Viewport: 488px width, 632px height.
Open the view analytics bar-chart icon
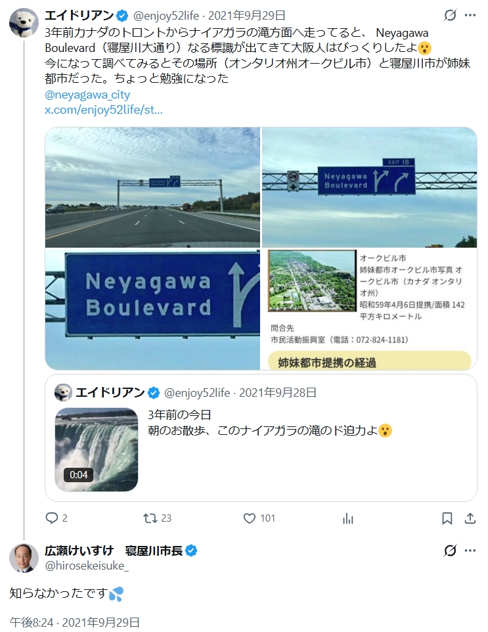[x=348, y=518]
